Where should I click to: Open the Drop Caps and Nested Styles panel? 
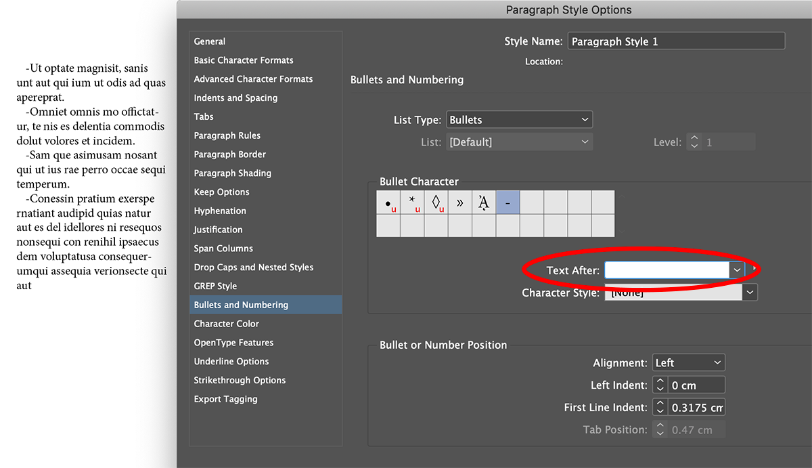[x=254, y=267]
